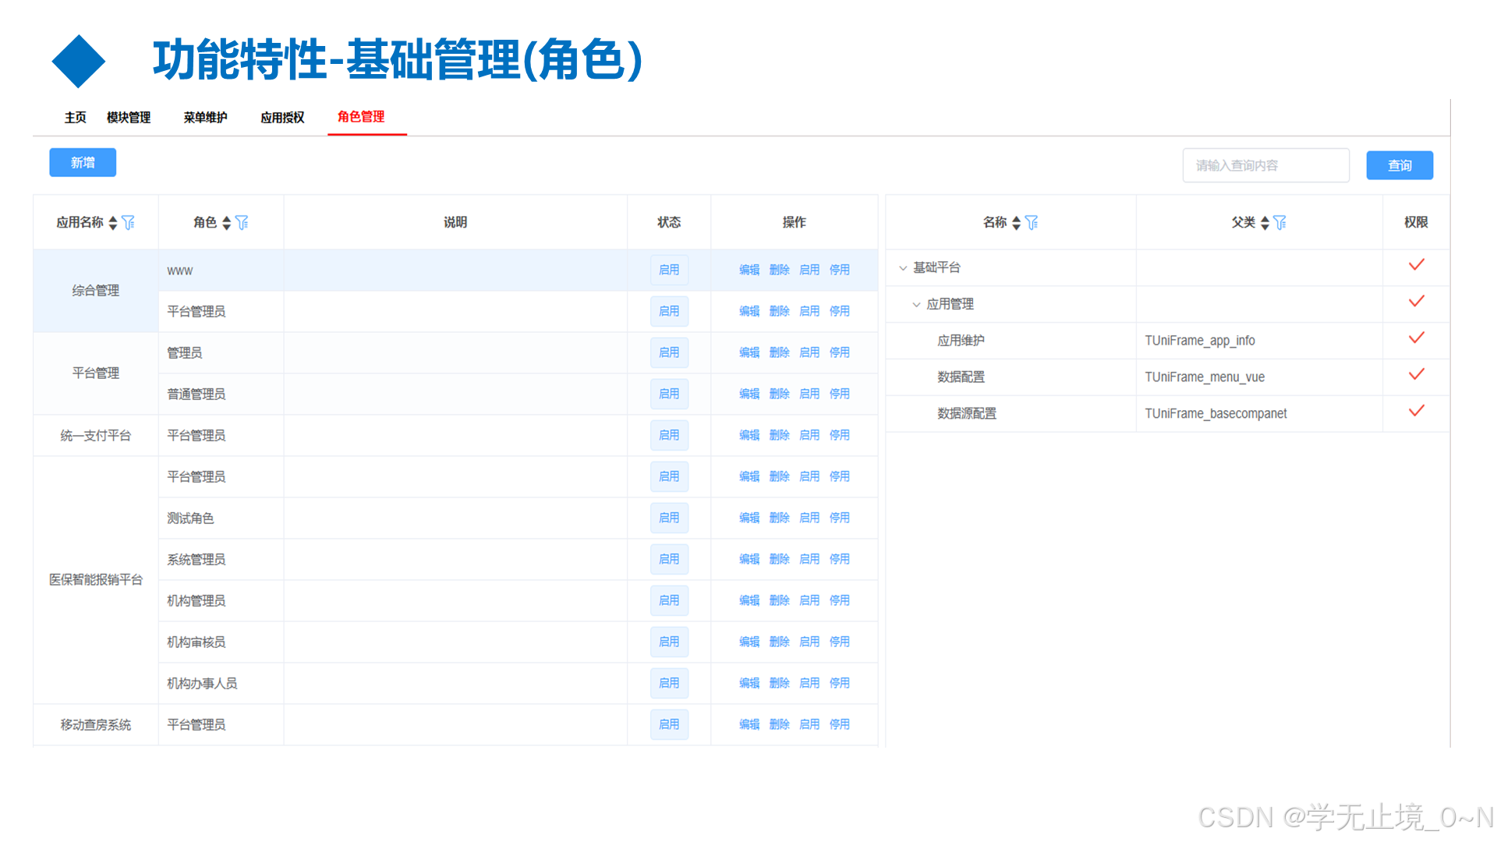Open the filter icon on 角色 column
The height and width of the screenshot is (842, 1497).
[x=243, y=222]
